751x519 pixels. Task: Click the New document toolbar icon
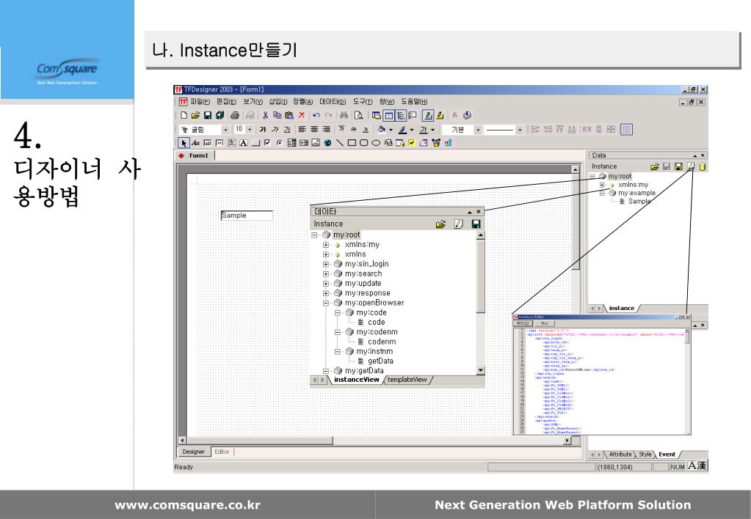tap(184, 115)
